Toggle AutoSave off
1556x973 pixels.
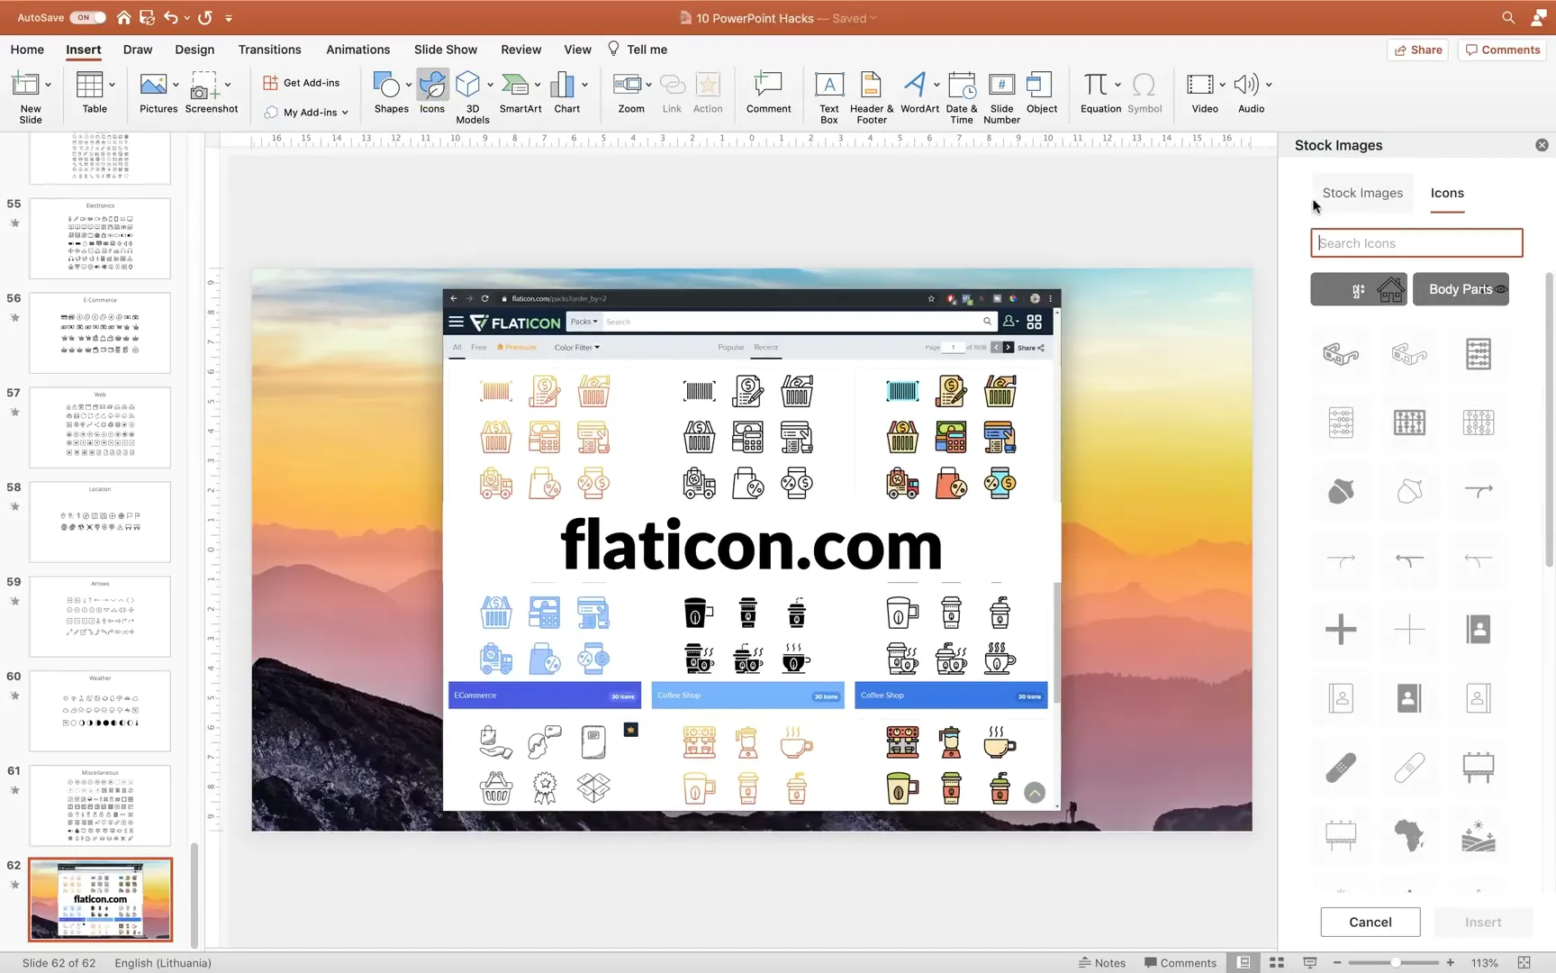86,16
